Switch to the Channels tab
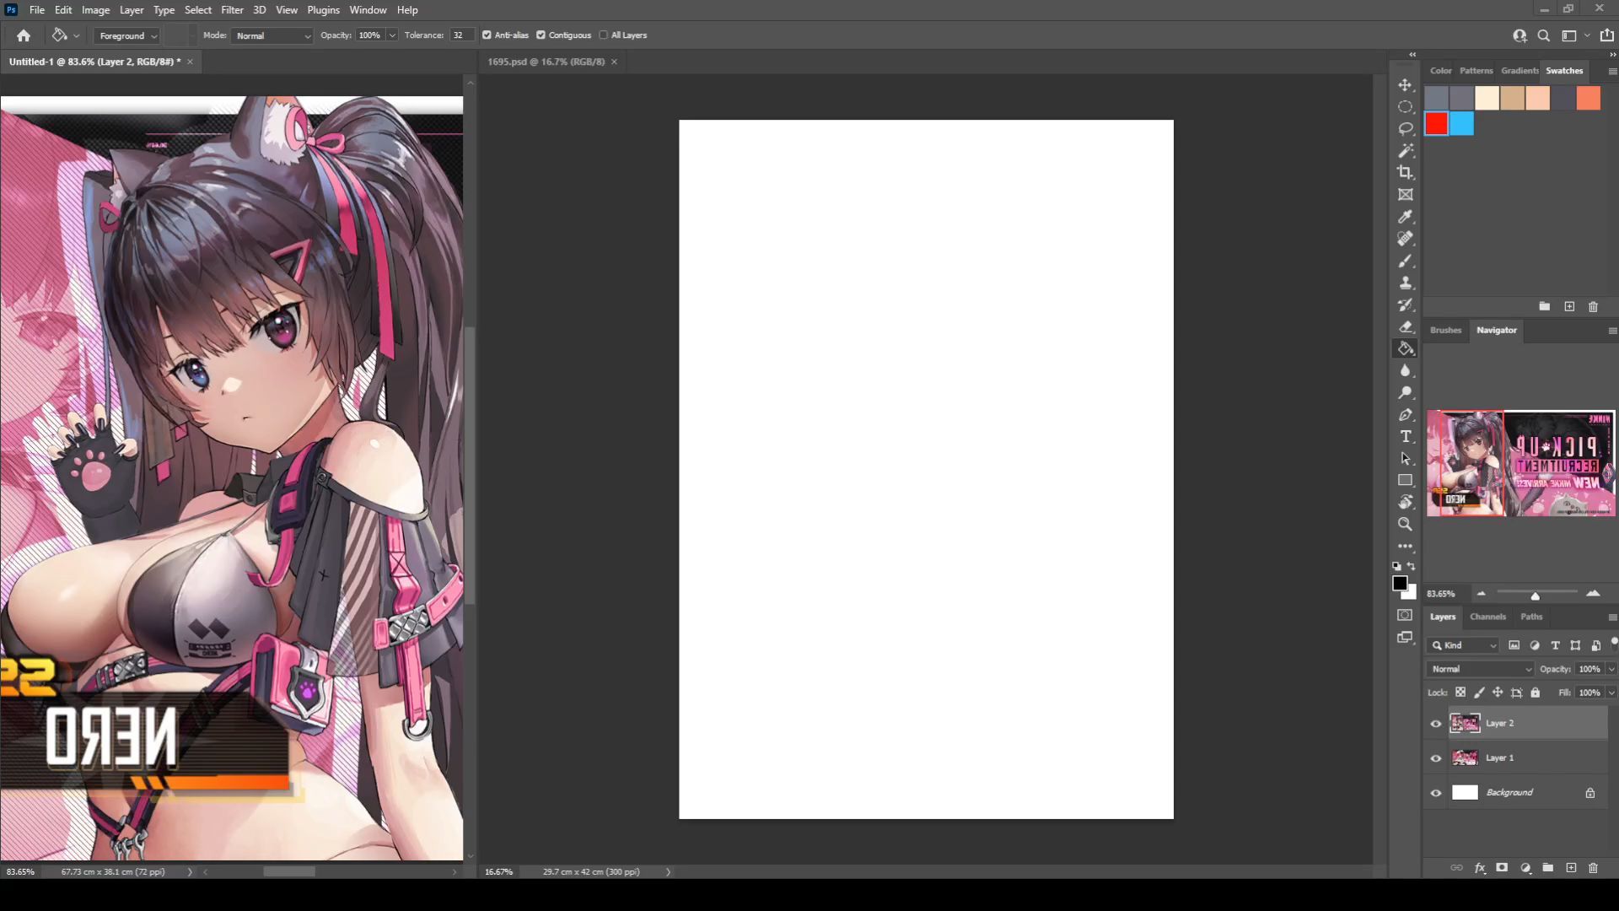The height and width of the screenshot is (911, 1619). tap(1487, 617)
